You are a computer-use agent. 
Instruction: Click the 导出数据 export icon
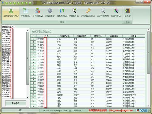coord(26,11)
